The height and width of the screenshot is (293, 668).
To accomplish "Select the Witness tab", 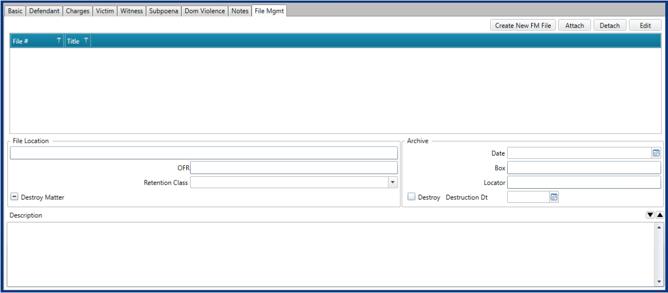I will (x=131, y=11).
